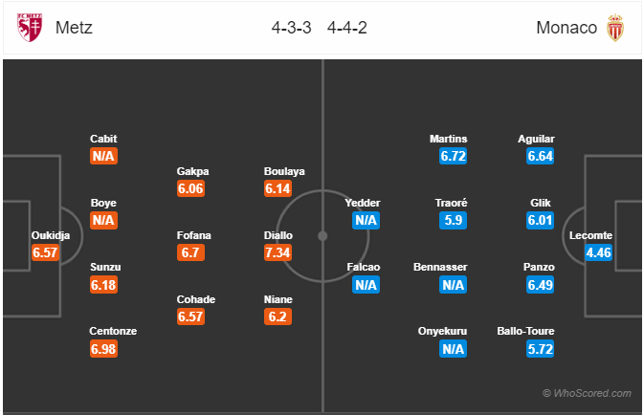Viewport: 644px width, 415px height.
Task: Click Fofana's 6.7 rating badge
Action: pos(190,252)
